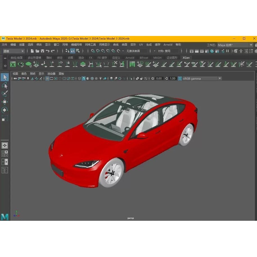Image resolution: width=257 pixels, height=257 pixels.
Task: Activate the Lasso select tool
Action: coord(5,86)
